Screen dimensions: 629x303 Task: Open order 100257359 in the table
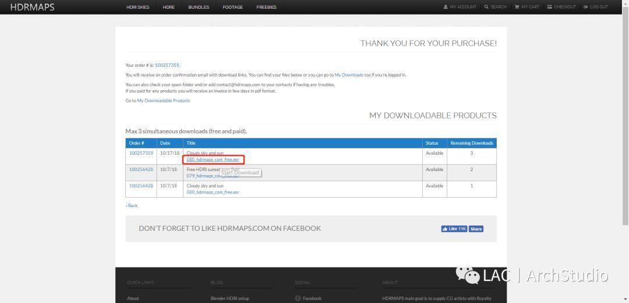tap(141, 153)
